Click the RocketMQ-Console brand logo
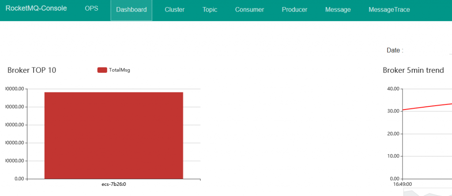Image resolution: width=452 pixels, height=196 pixels. click(36, 9)
